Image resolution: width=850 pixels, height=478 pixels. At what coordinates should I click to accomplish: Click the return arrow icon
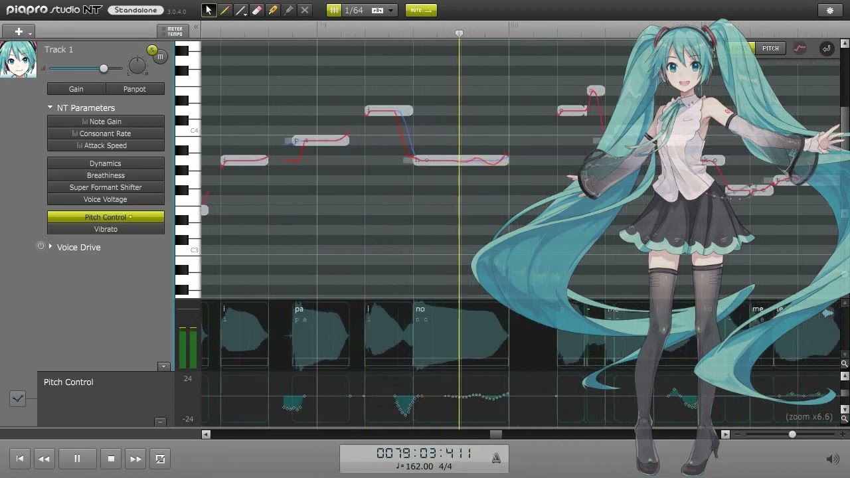click(x=826, y=48)
